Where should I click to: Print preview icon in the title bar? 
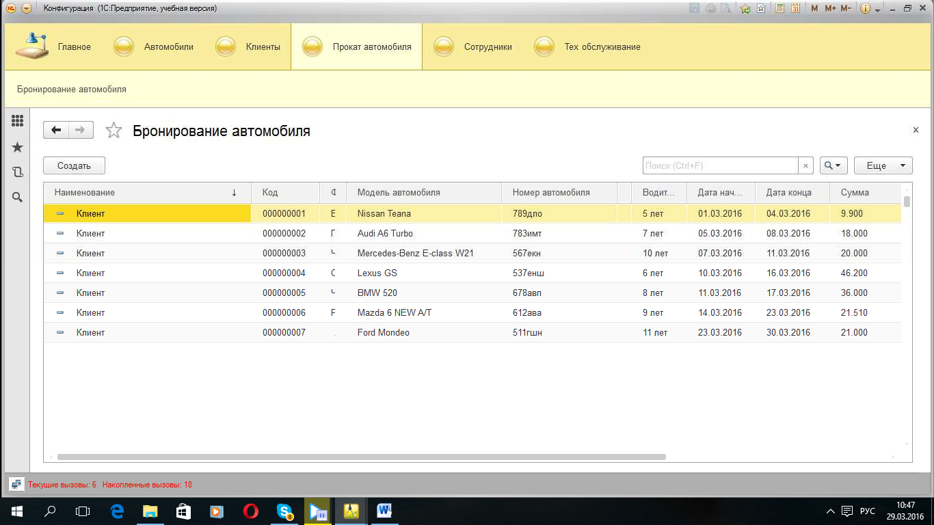pos(726,8)
